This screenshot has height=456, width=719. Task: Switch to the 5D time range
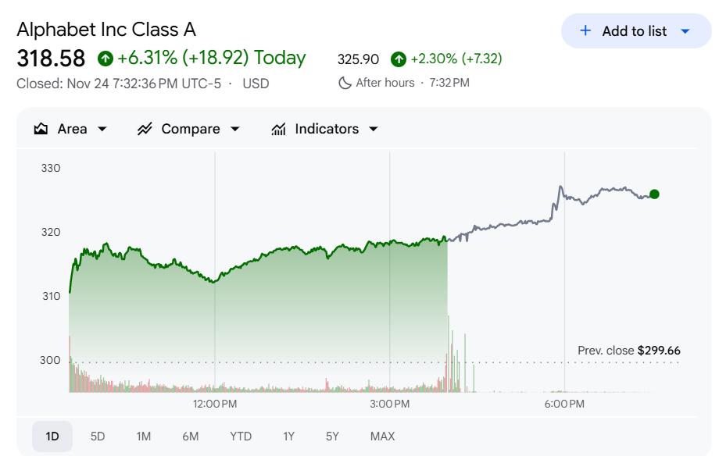click(98, 436)
